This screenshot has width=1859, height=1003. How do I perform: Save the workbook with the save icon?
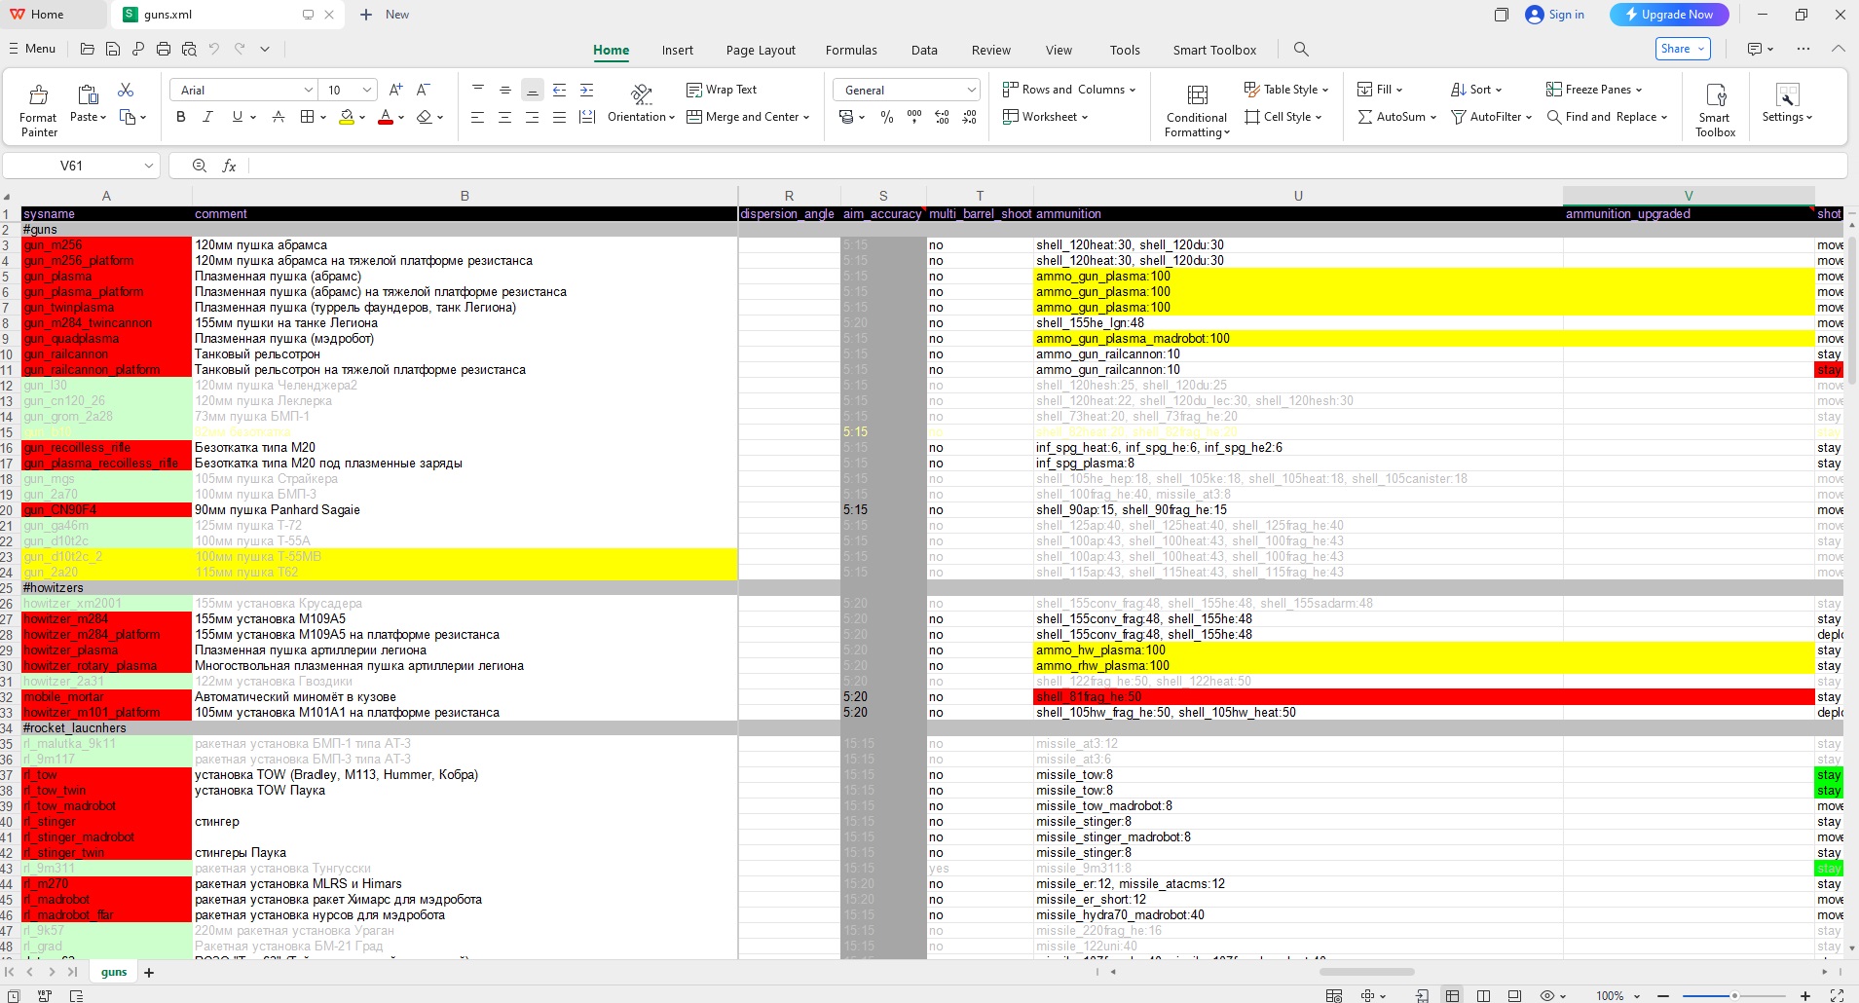tap(113, 49)
